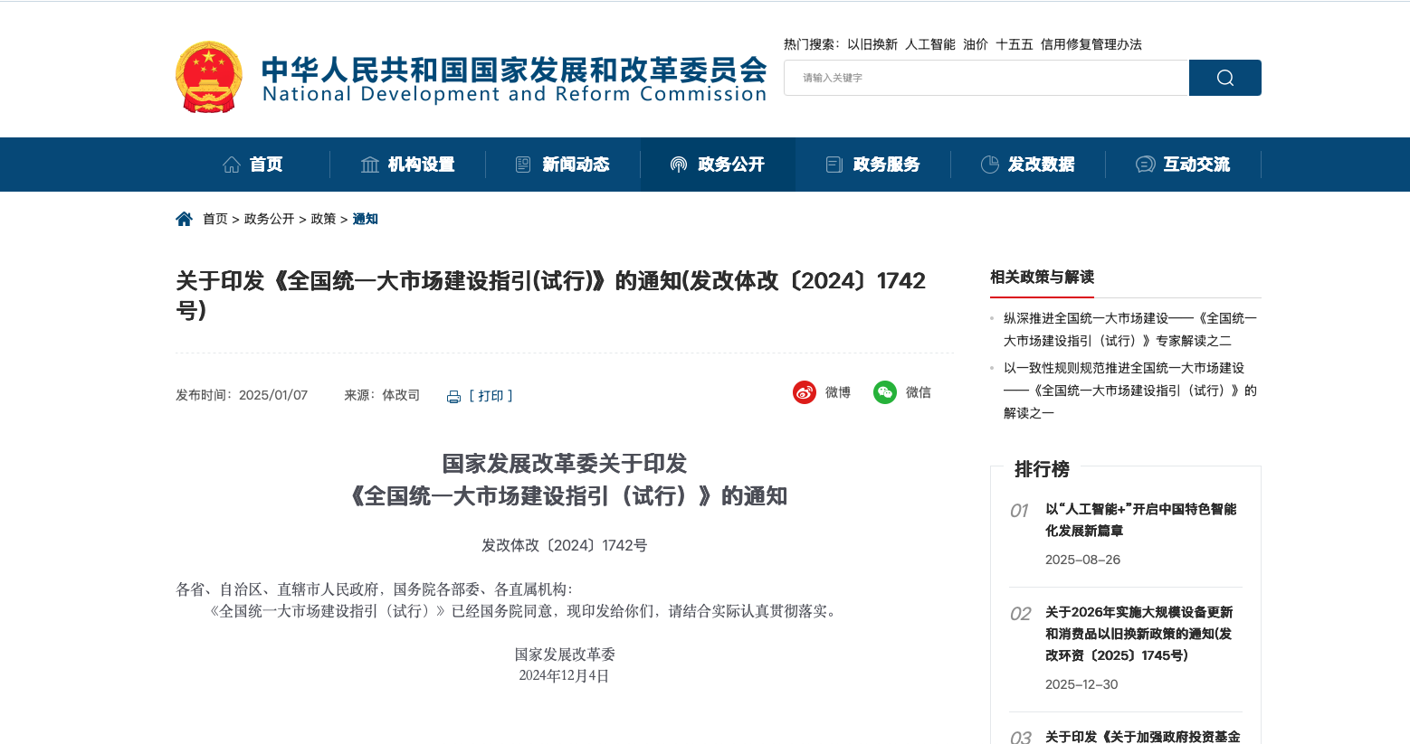
Task: Click the document icon on 政务服务
Action: pyautogui.click(x=834, y=164)
